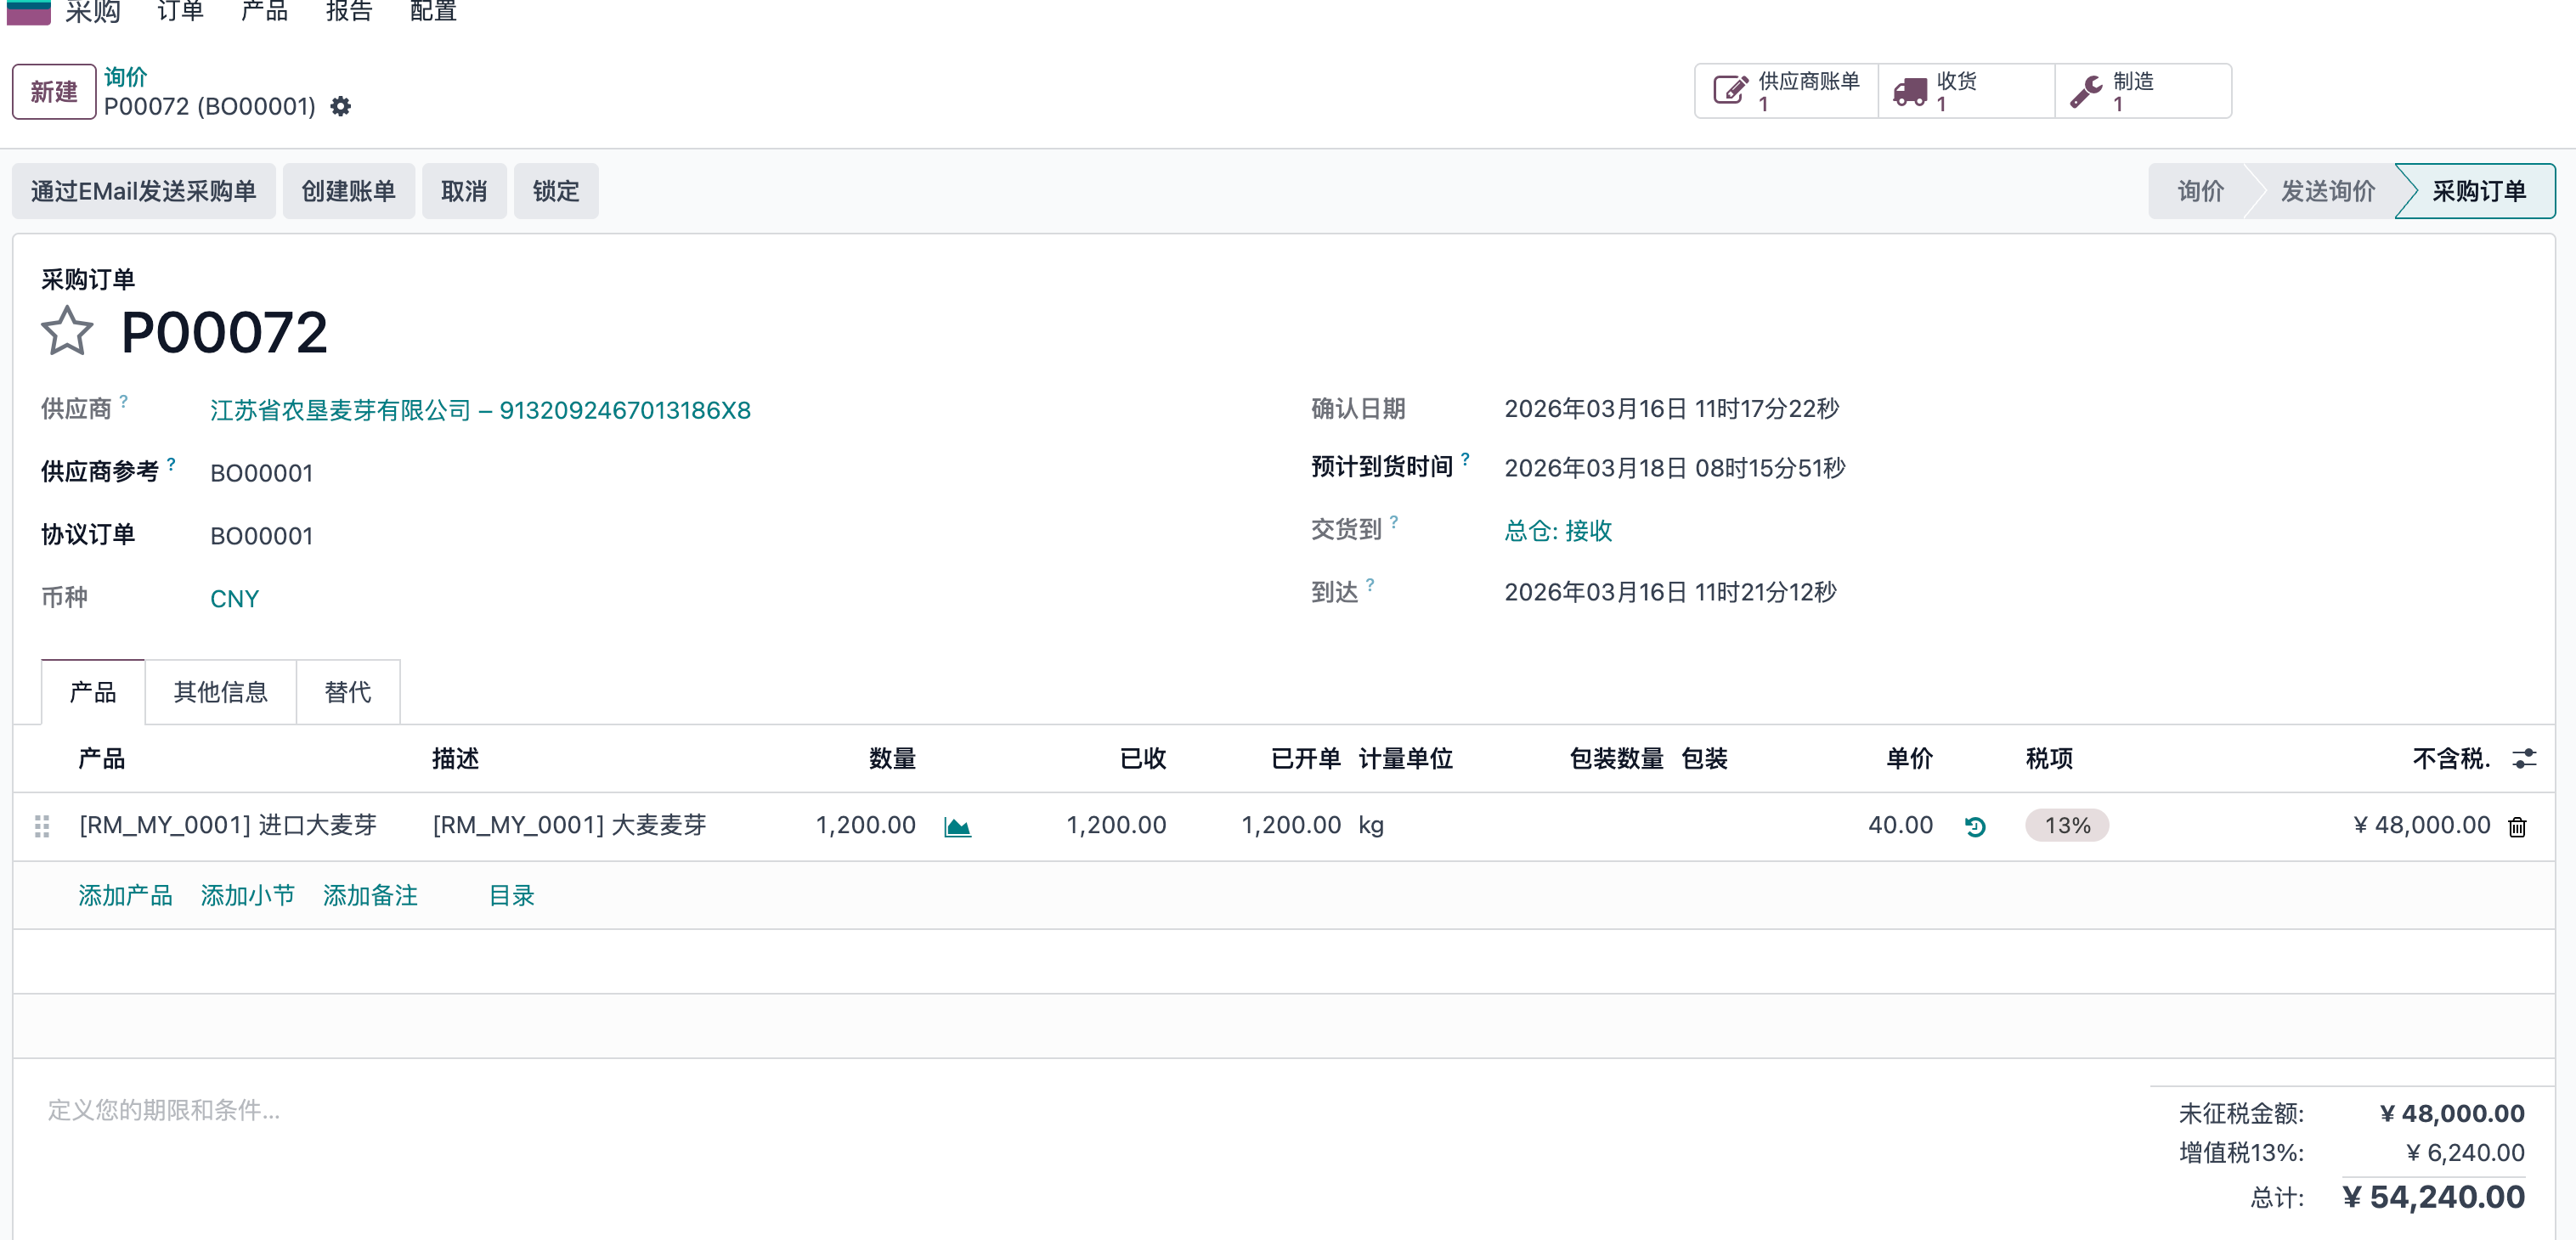Edit the 供应商参考 field BO00001

[261, 473]
